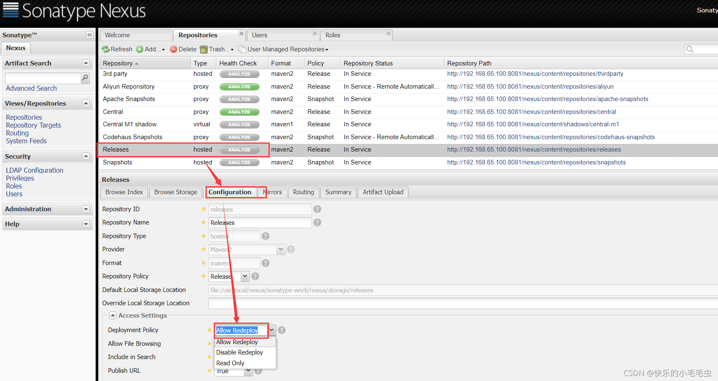Analyze the Aliyun Repository
Screen dimensions: 718x381
click(239, 87)
